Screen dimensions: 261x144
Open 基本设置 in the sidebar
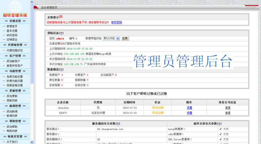click(x=12, y=31)
